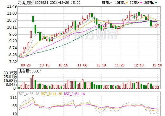Click the RSI_A:36.72 indicator label
The image size is (165, 116).
(x=29, y=94)
